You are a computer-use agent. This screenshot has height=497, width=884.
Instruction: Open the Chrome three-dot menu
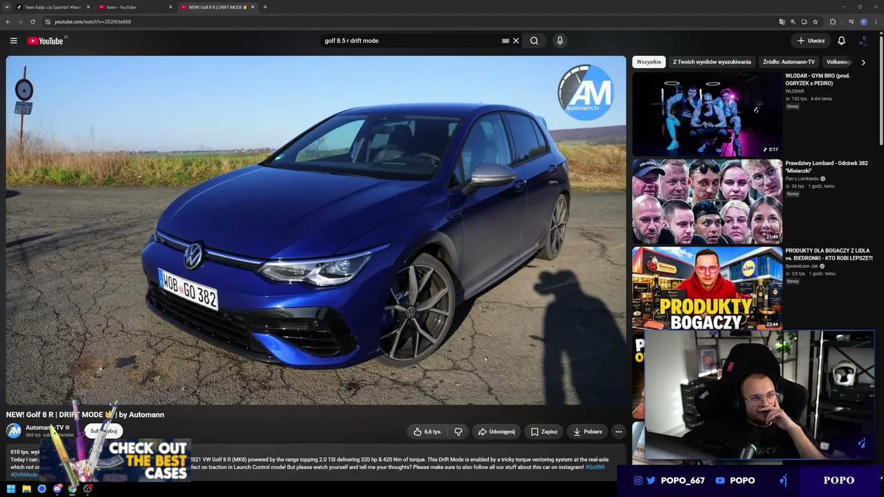coord(876,21)
